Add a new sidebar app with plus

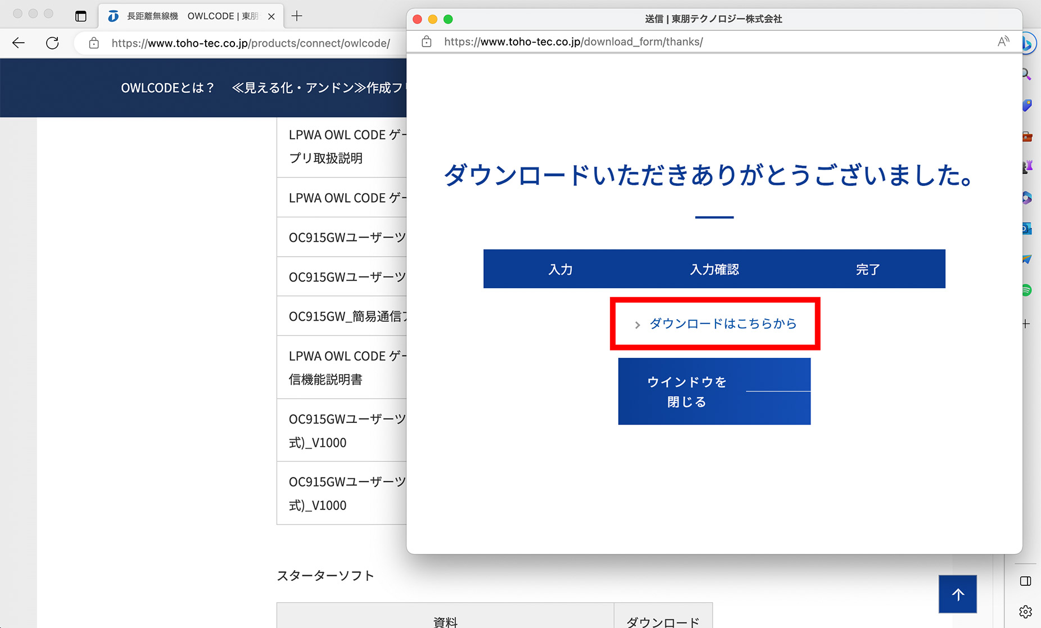pyautogui.click(x=1026, y=324)
